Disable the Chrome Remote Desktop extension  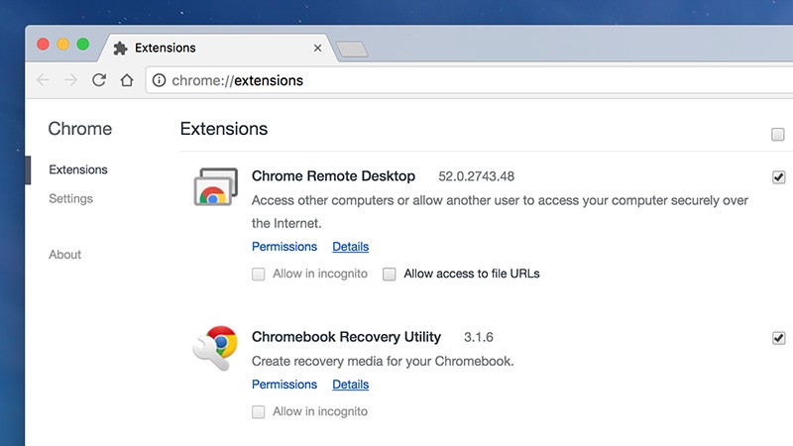pos(778,177)
